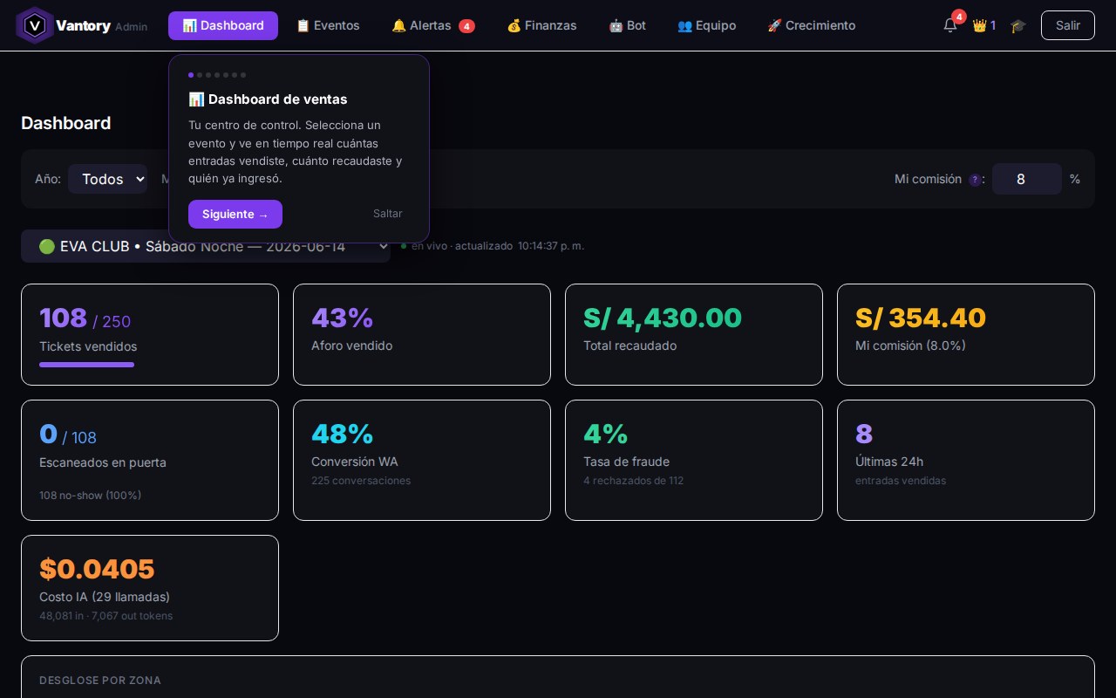Click the Escaneados en puerta card
Screen dimensions: 1116x698
click(x=150, y=460)
